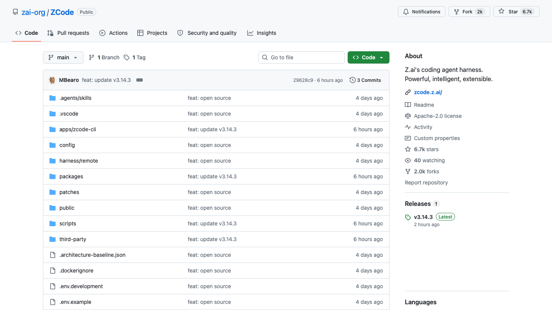Open the Projects tab
The height and width of the screenshot is (310, 552).
pyautogui.click(x=152, y=33)
